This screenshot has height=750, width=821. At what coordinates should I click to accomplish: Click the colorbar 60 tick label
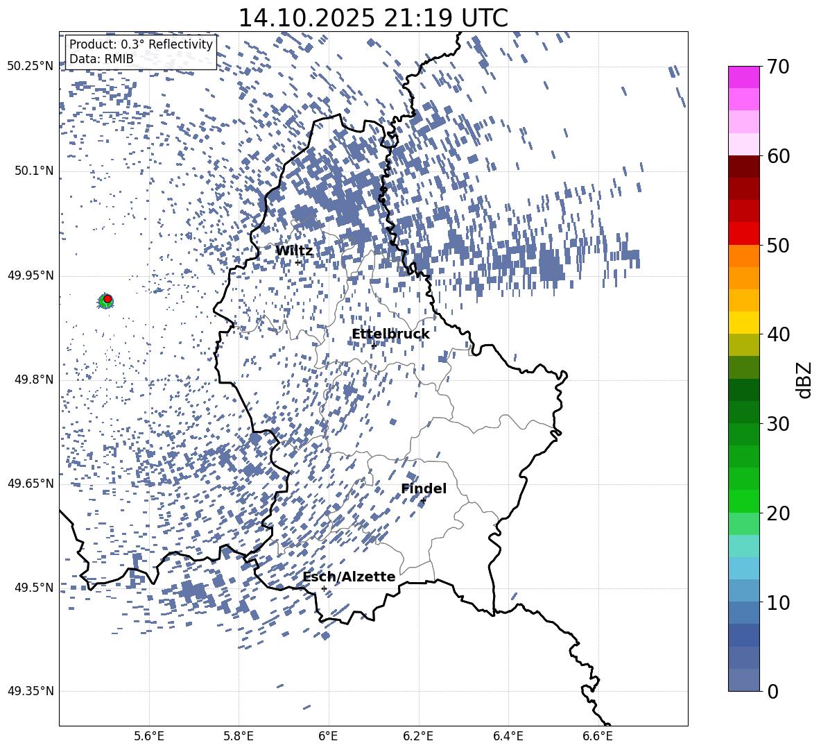click(778, 156)
